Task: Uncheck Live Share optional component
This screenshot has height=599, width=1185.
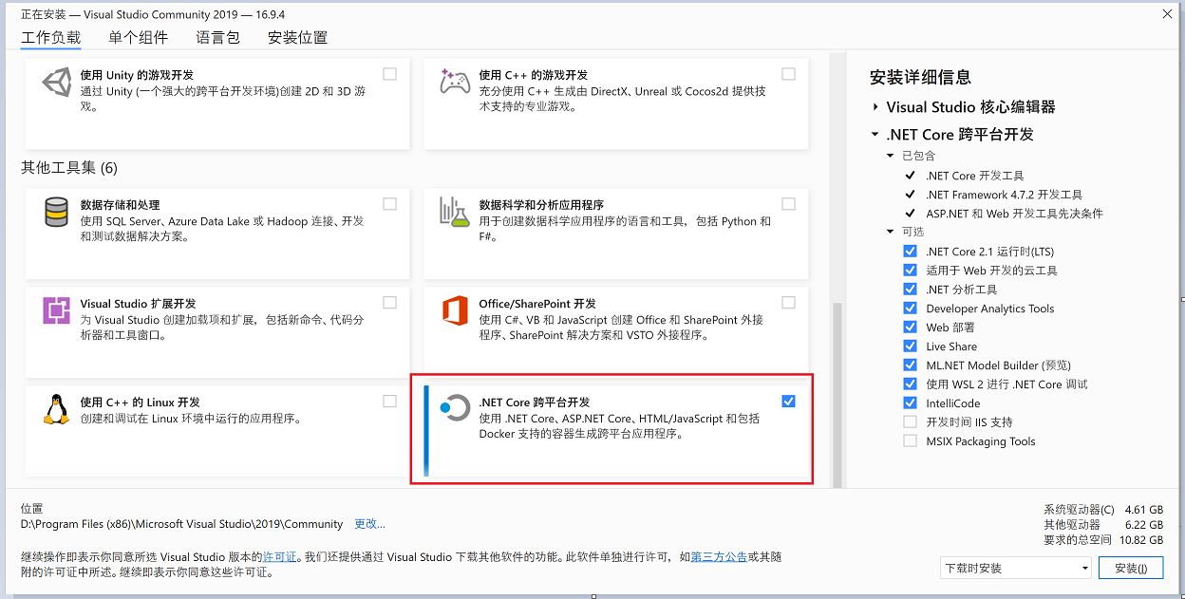Action: (911, 346)
